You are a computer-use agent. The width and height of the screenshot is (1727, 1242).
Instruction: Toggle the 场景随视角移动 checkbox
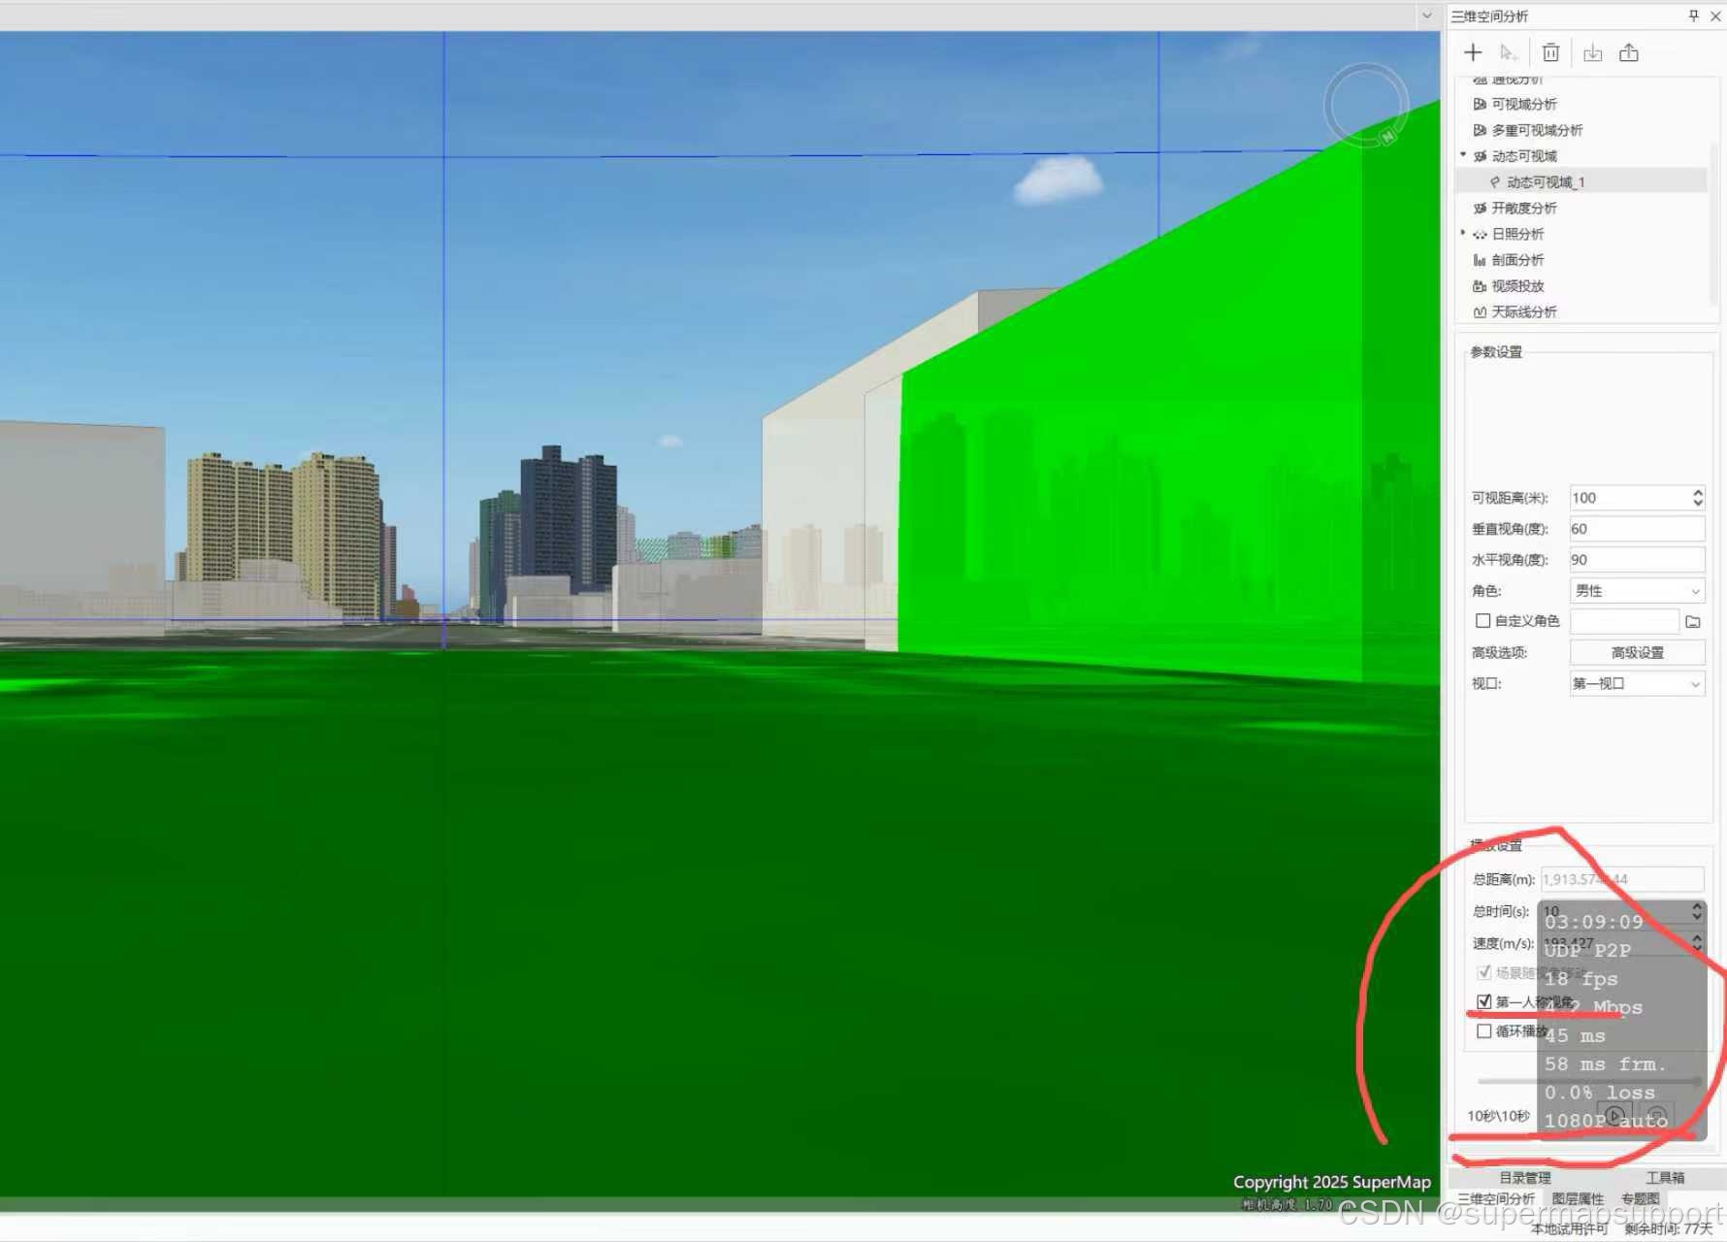1483,972
